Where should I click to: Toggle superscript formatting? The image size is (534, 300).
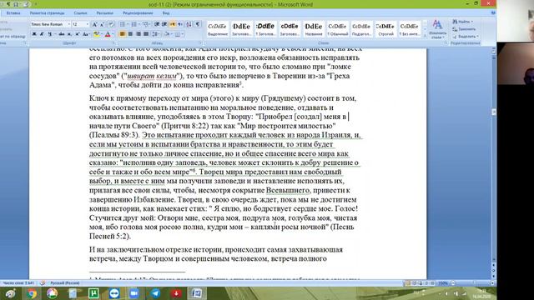[78, 34]
